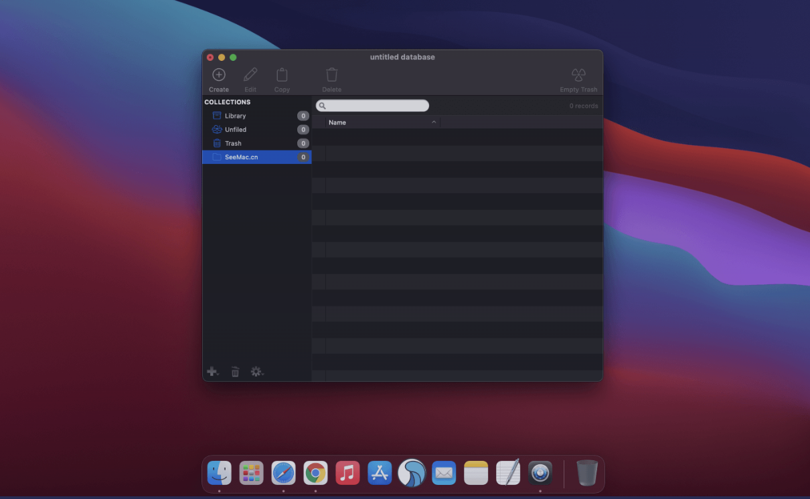
Task: Click the trash icon below the collections sidebar
Action: click(235, 371)
